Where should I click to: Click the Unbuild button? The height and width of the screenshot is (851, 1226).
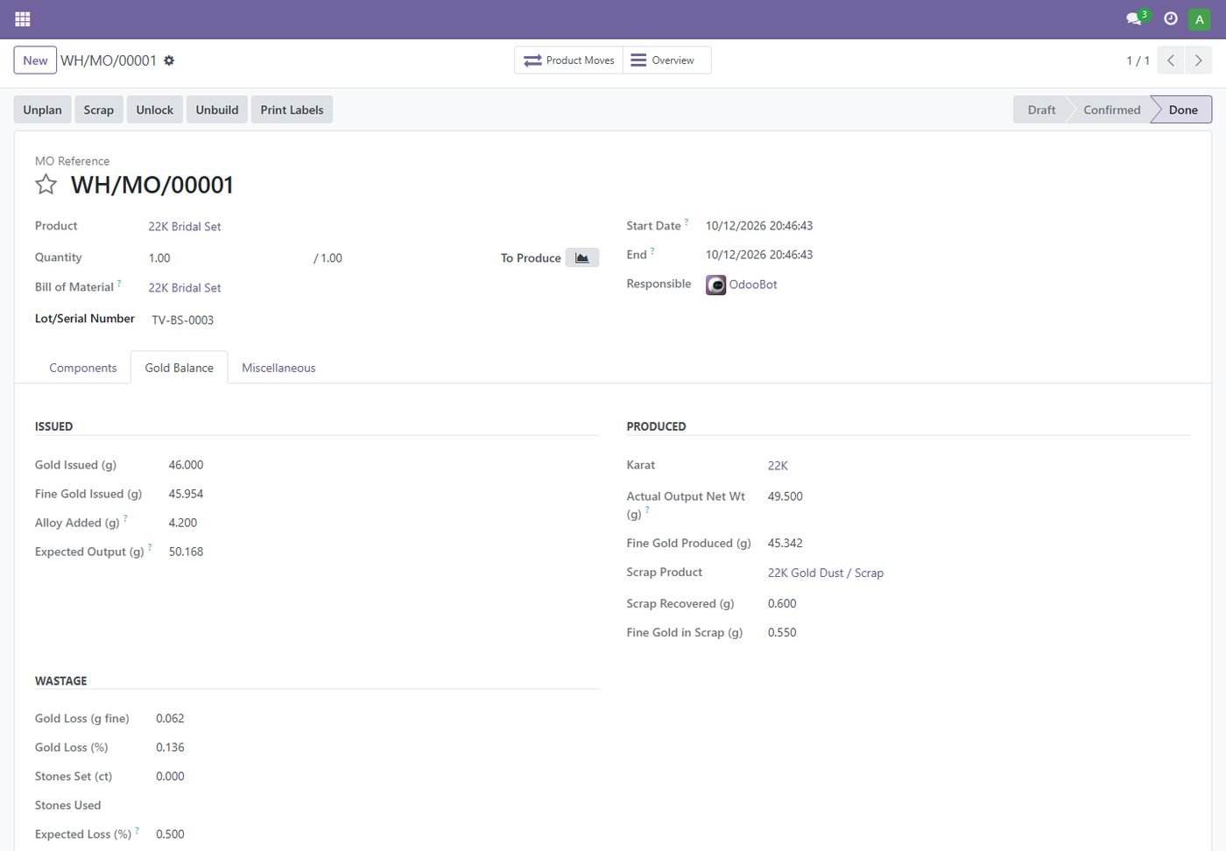coord(217,109)
